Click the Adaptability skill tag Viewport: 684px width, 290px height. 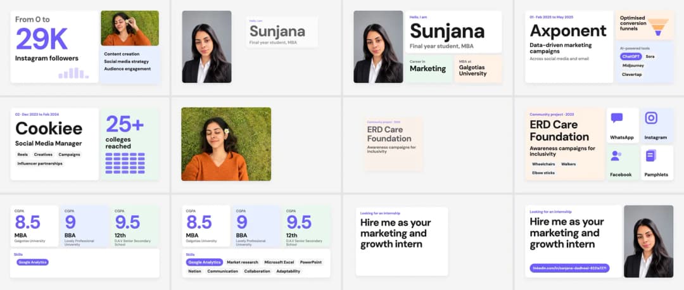[288, 271]
